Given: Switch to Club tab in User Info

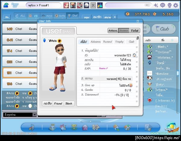Looking at the screenshot, I should 131,41.
